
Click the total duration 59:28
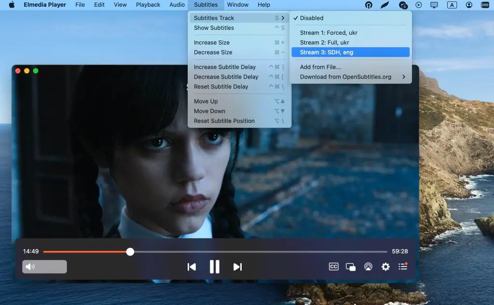pyautogui.click(x=400, y=251)
